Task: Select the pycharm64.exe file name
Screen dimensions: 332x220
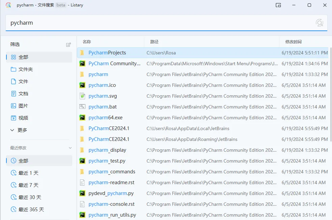Action: [105, 117]
